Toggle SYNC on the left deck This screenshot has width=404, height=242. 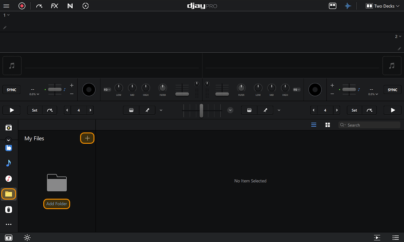click(11, 90)
